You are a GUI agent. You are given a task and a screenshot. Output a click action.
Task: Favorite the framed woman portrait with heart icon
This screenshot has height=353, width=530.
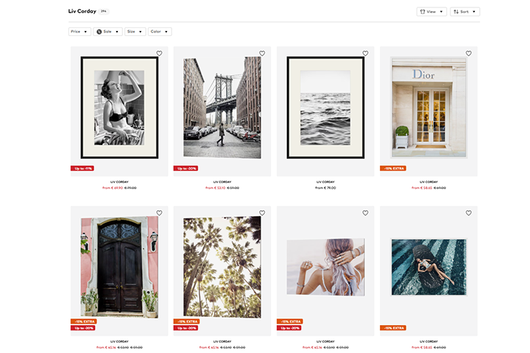[x=159, y=54]
